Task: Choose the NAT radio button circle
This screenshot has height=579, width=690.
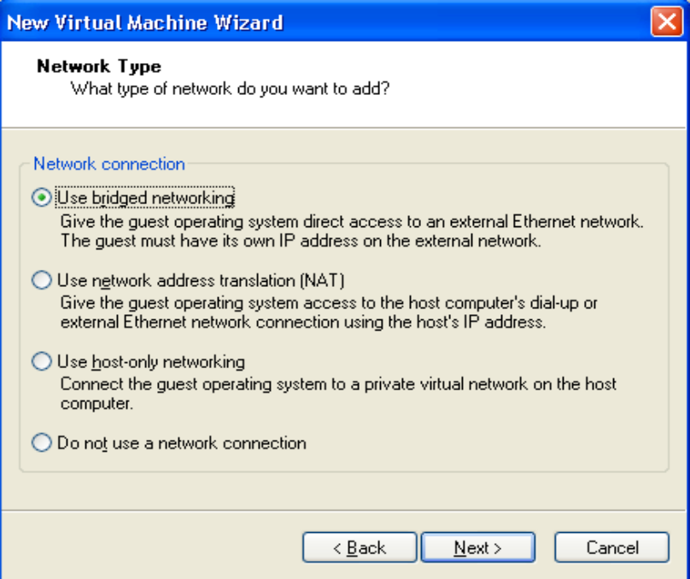Action: (x=40, y=280)
